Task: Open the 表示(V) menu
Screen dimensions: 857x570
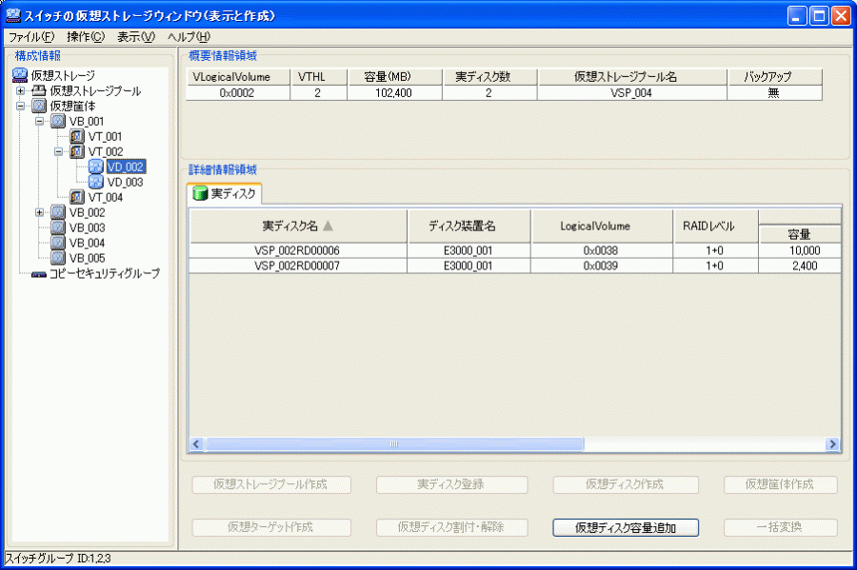Action: click(x=136, y=36)
